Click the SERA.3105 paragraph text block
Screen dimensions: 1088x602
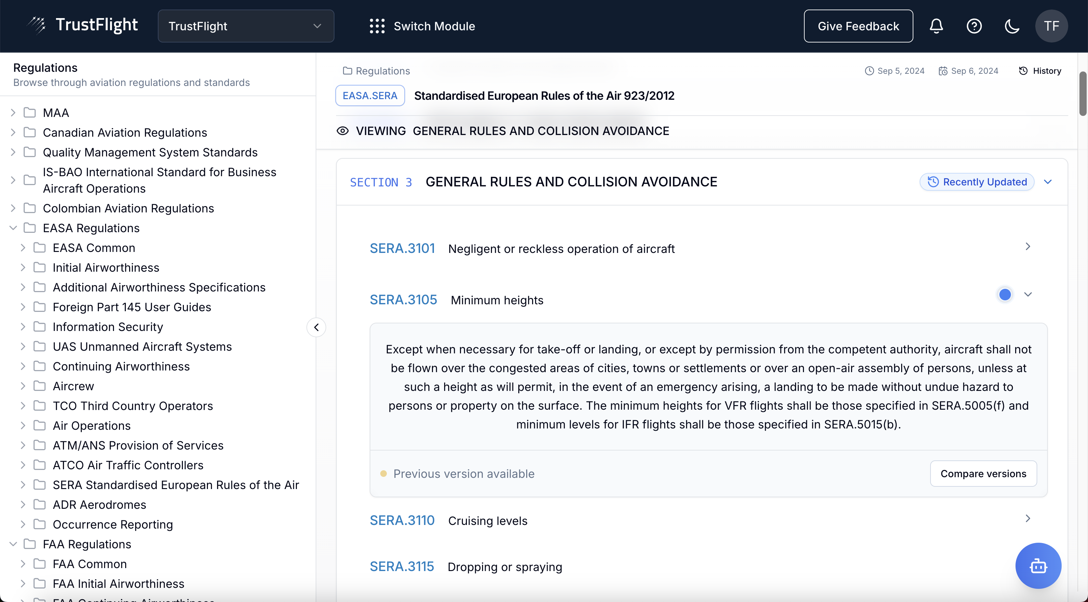tap(708, 387)
